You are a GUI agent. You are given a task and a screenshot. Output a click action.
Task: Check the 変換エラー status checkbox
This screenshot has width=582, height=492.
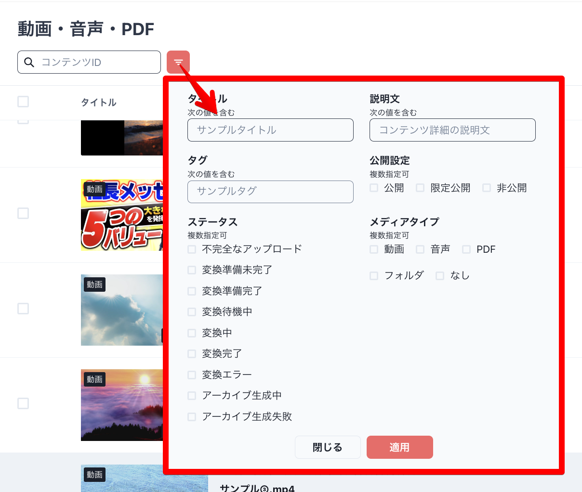point(191,375)
